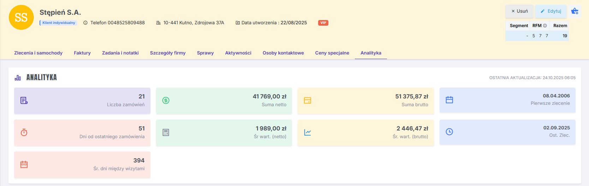Click the yellow SS avatar circle

(21, 18)
